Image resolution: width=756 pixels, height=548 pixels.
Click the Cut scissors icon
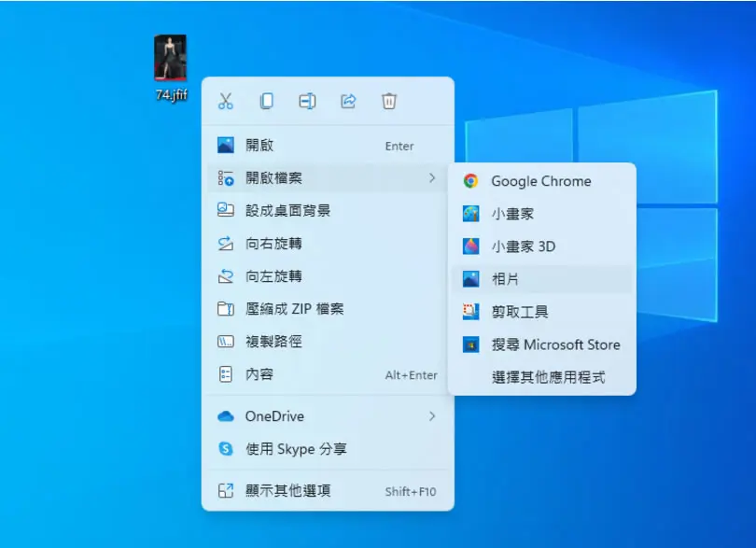pos(225,102)
